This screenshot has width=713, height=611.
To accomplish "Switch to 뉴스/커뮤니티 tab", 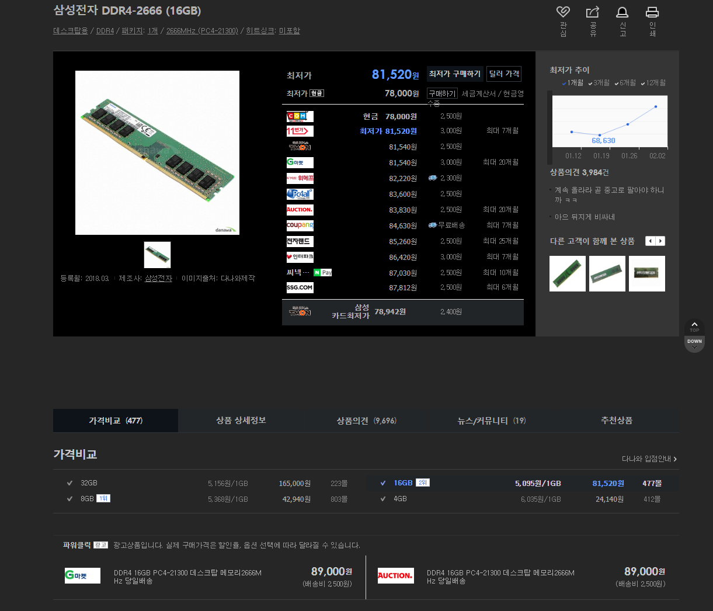I will [491, 421].
